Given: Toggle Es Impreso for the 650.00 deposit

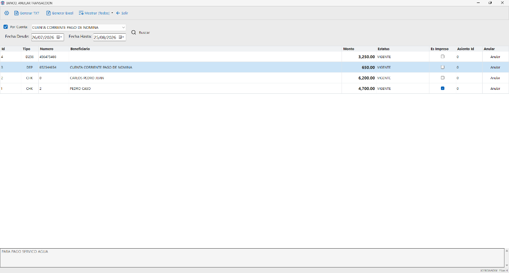Looking at the screenshot, I should click(442, 67).
